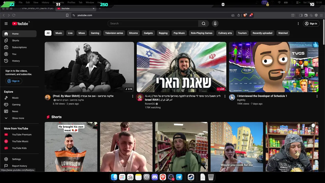Open YouTube Kids from sidebar

pos(19,148)
